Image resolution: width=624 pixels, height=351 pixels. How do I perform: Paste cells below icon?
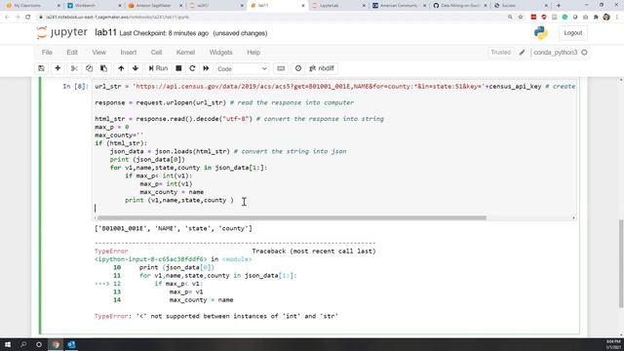[104, 68]
